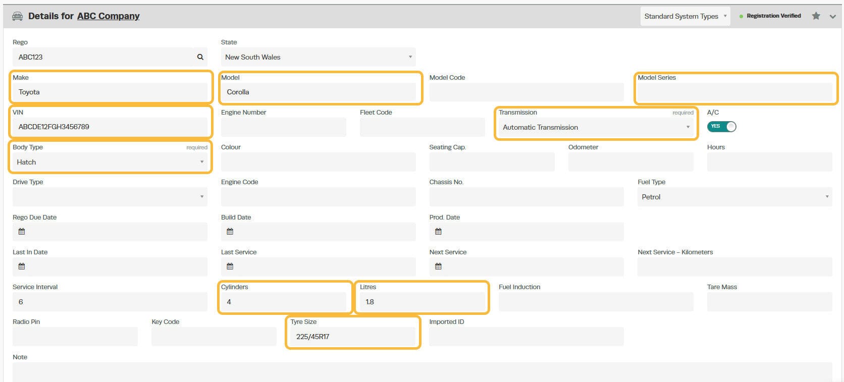This screenshot has width=844, height=382.
Task: Click the Fleet Code field
Action: pyautogui.click(x=423, y=127)
